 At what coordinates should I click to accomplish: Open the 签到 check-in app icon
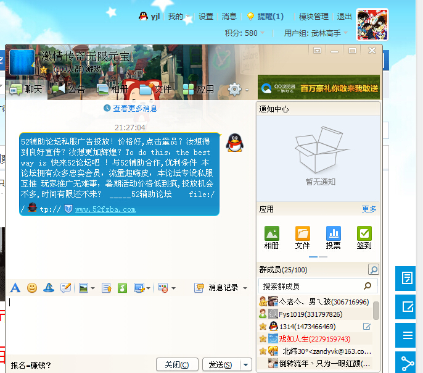[x=364, y=238]
